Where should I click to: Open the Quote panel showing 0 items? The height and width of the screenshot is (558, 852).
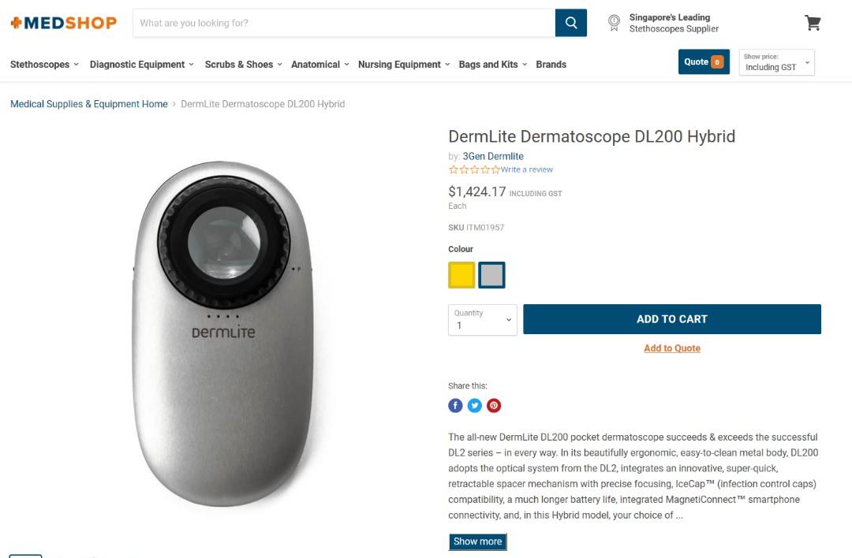click(703, 61)
